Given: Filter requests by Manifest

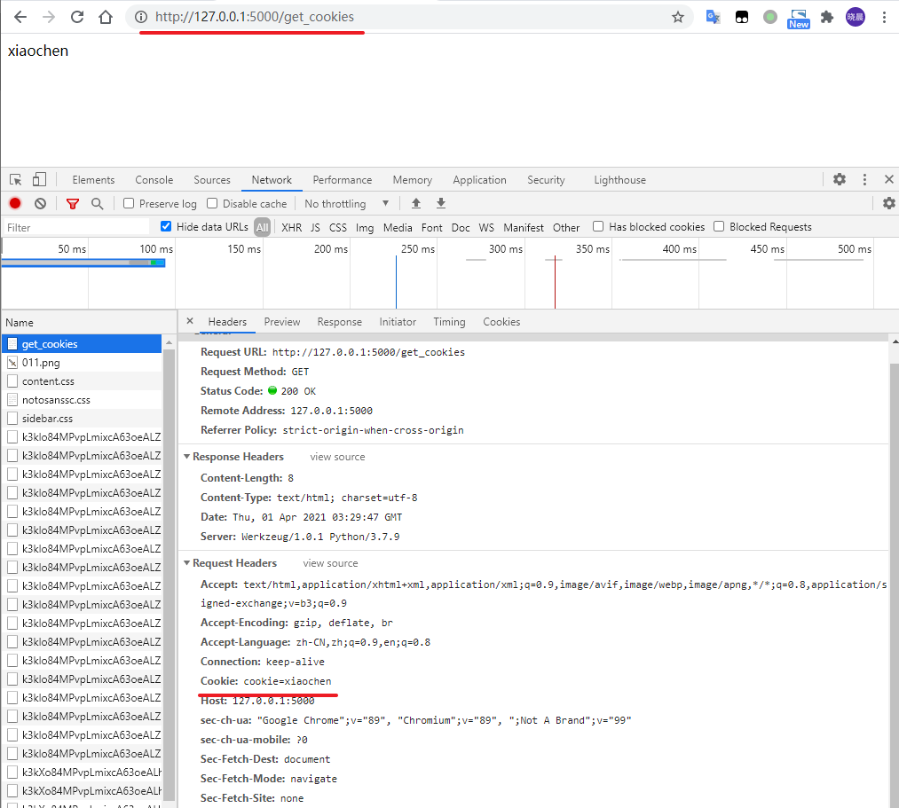Looking at the screenshot, I should [x=524, y=228].
